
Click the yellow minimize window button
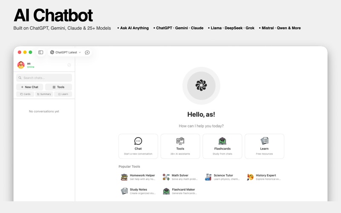[25, 52]
